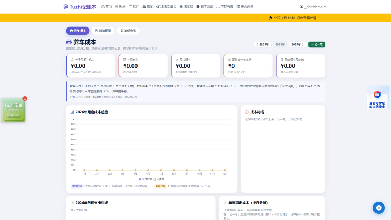Click the Tuzhi记账本 logo icon
The image size is (391, 220).
(66, 7)
